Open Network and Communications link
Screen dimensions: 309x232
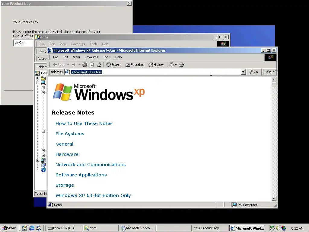[x=91, y=165]
